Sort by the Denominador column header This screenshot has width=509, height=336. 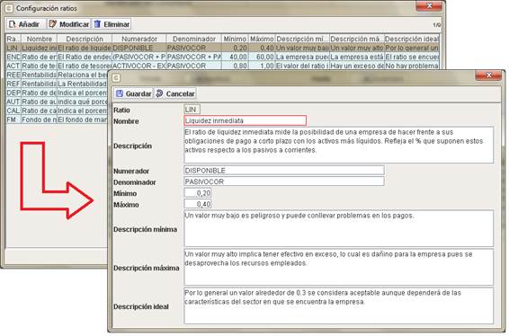pos(193,39)
